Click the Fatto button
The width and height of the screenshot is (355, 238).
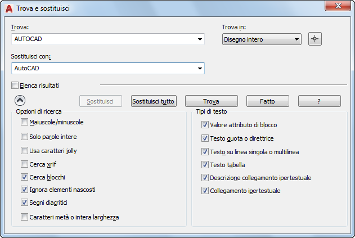(268, 101)
